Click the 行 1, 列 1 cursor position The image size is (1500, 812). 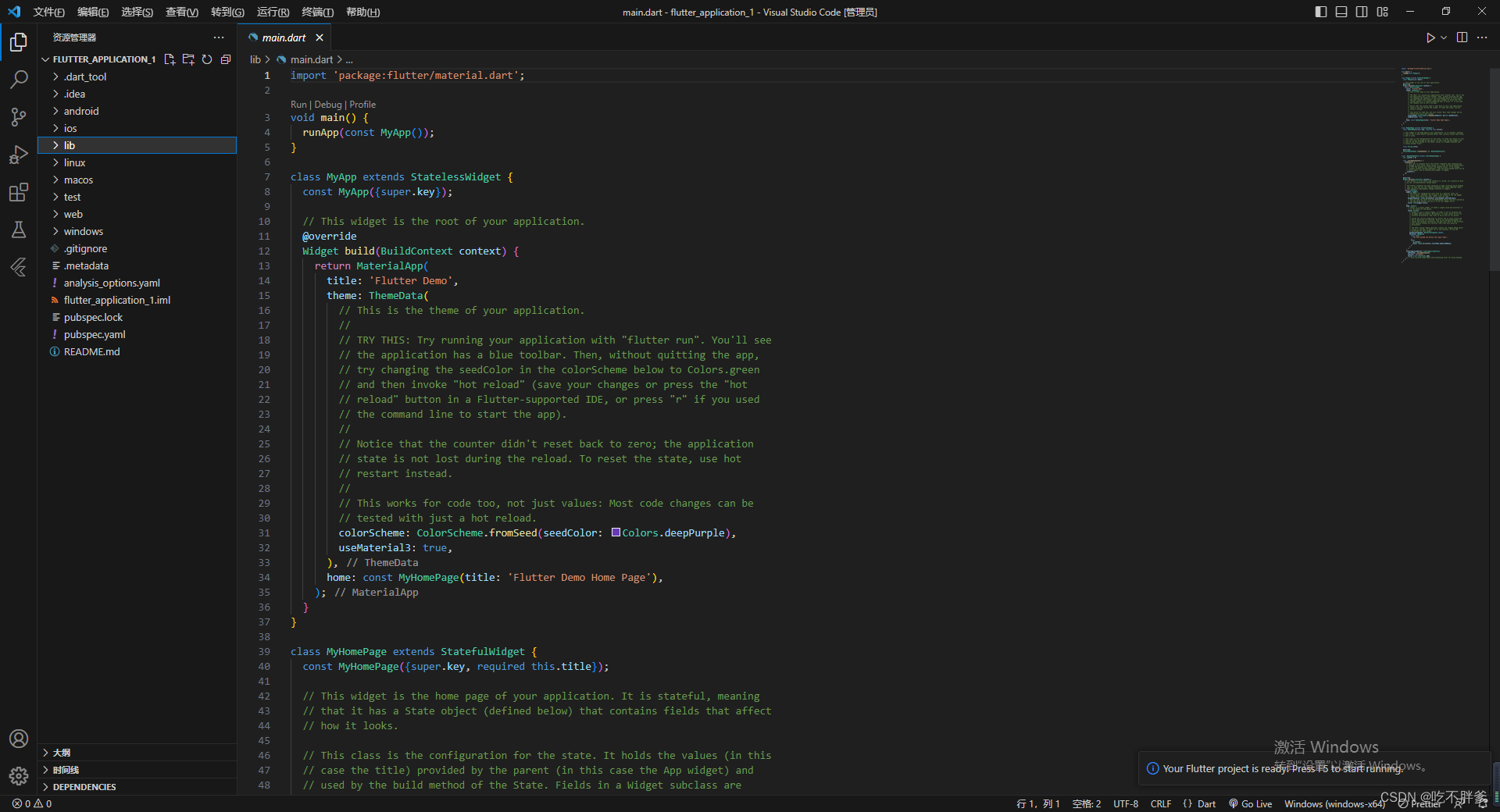click(x=1038, y=803)
